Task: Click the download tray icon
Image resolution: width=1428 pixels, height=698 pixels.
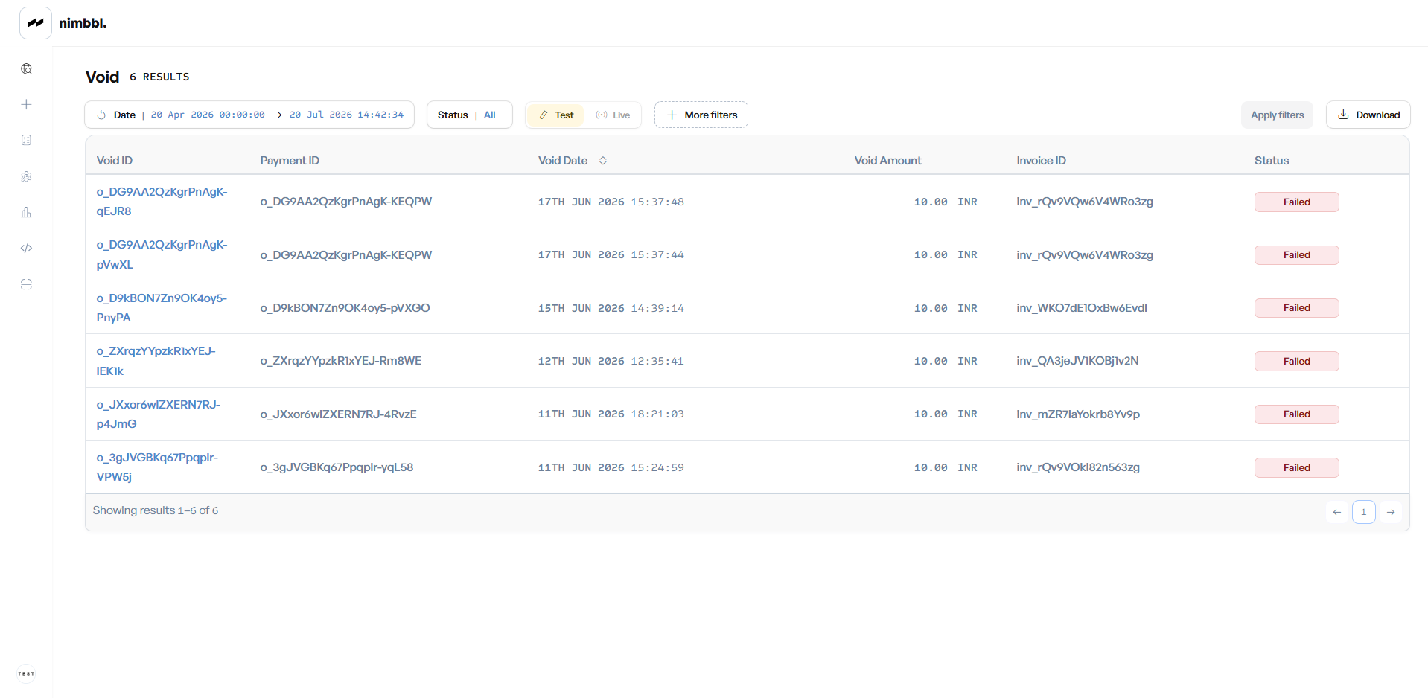Action: tap(1343, 115)
